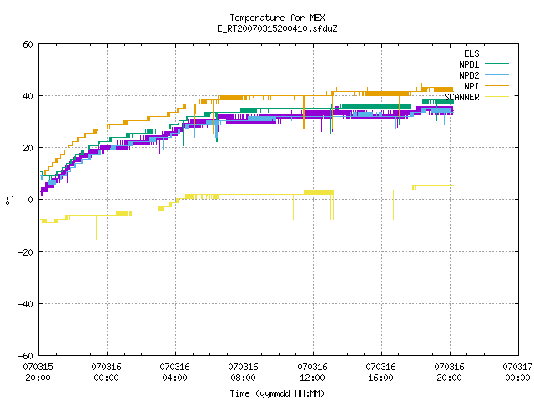Click the y-axis tick label 20

point(28,148)
